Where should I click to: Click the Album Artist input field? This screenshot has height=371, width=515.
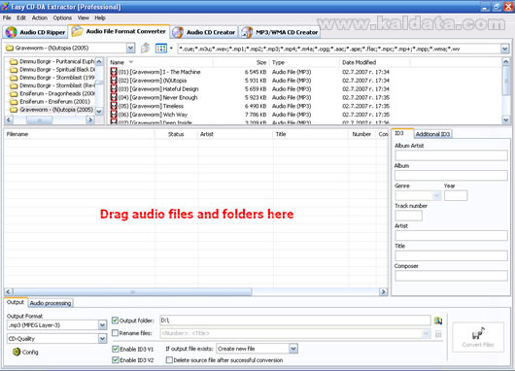click(451, 155)
